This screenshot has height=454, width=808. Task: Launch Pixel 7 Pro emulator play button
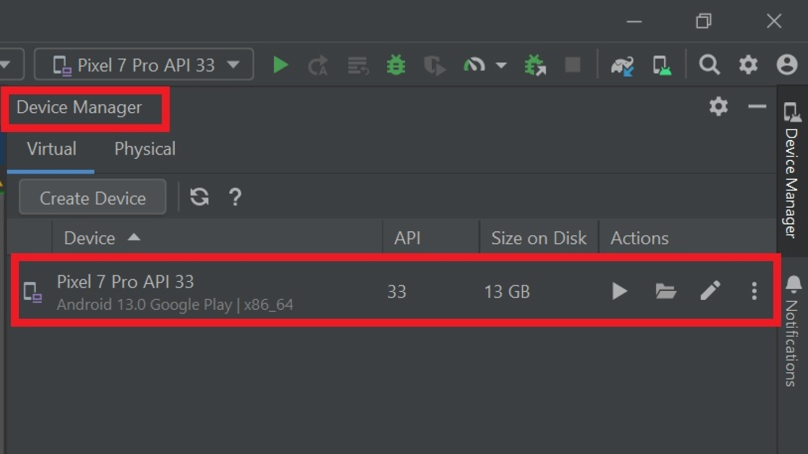click(x=619, y=291)
